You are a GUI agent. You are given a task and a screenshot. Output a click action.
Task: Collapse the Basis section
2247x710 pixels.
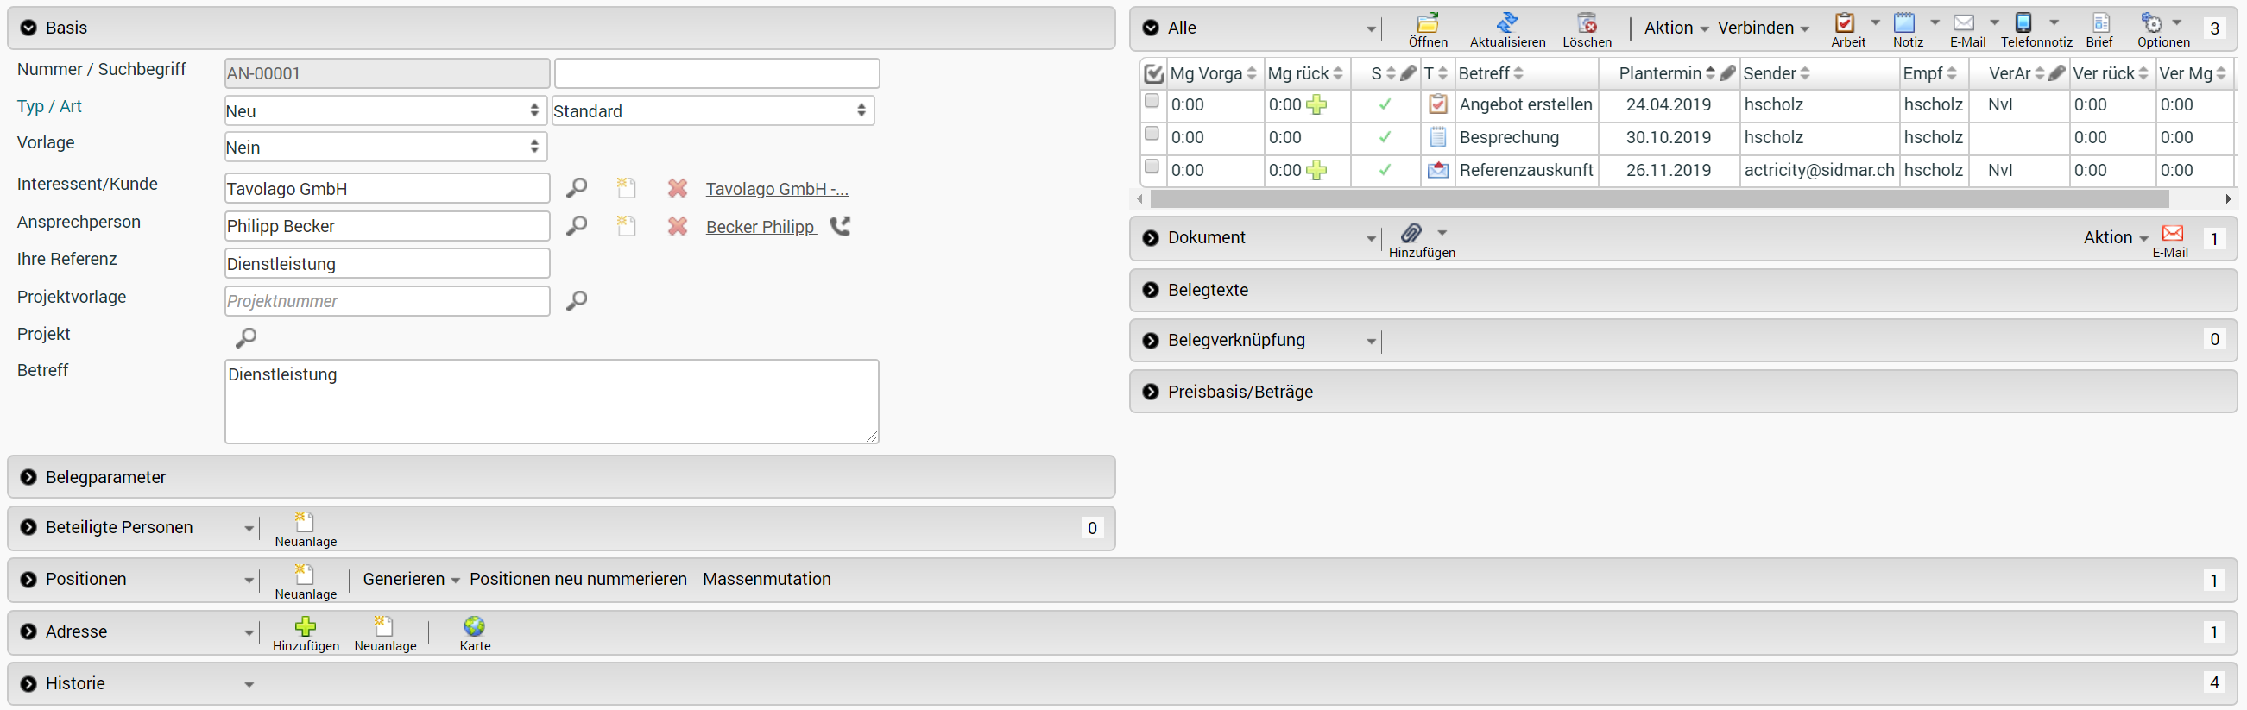(28, 28)
